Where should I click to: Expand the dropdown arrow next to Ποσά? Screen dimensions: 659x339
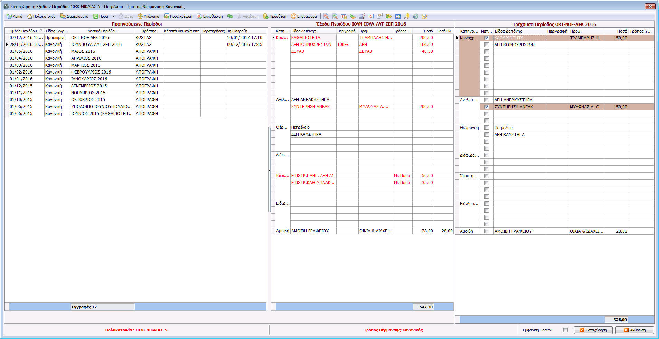pos(113,16)
